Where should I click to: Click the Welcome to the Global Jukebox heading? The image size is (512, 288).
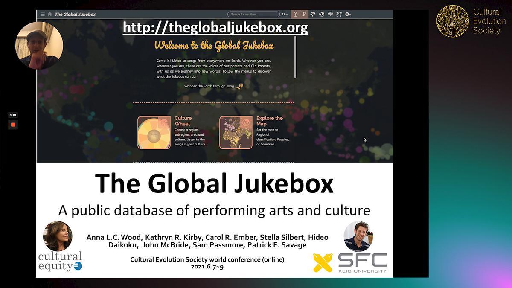tap(214, 45)
